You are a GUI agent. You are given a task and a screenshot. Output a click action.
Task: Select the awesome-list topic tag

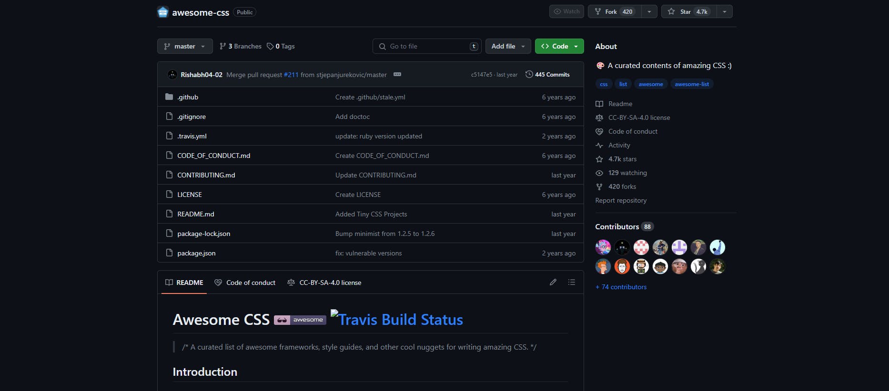tap(692, 84)
